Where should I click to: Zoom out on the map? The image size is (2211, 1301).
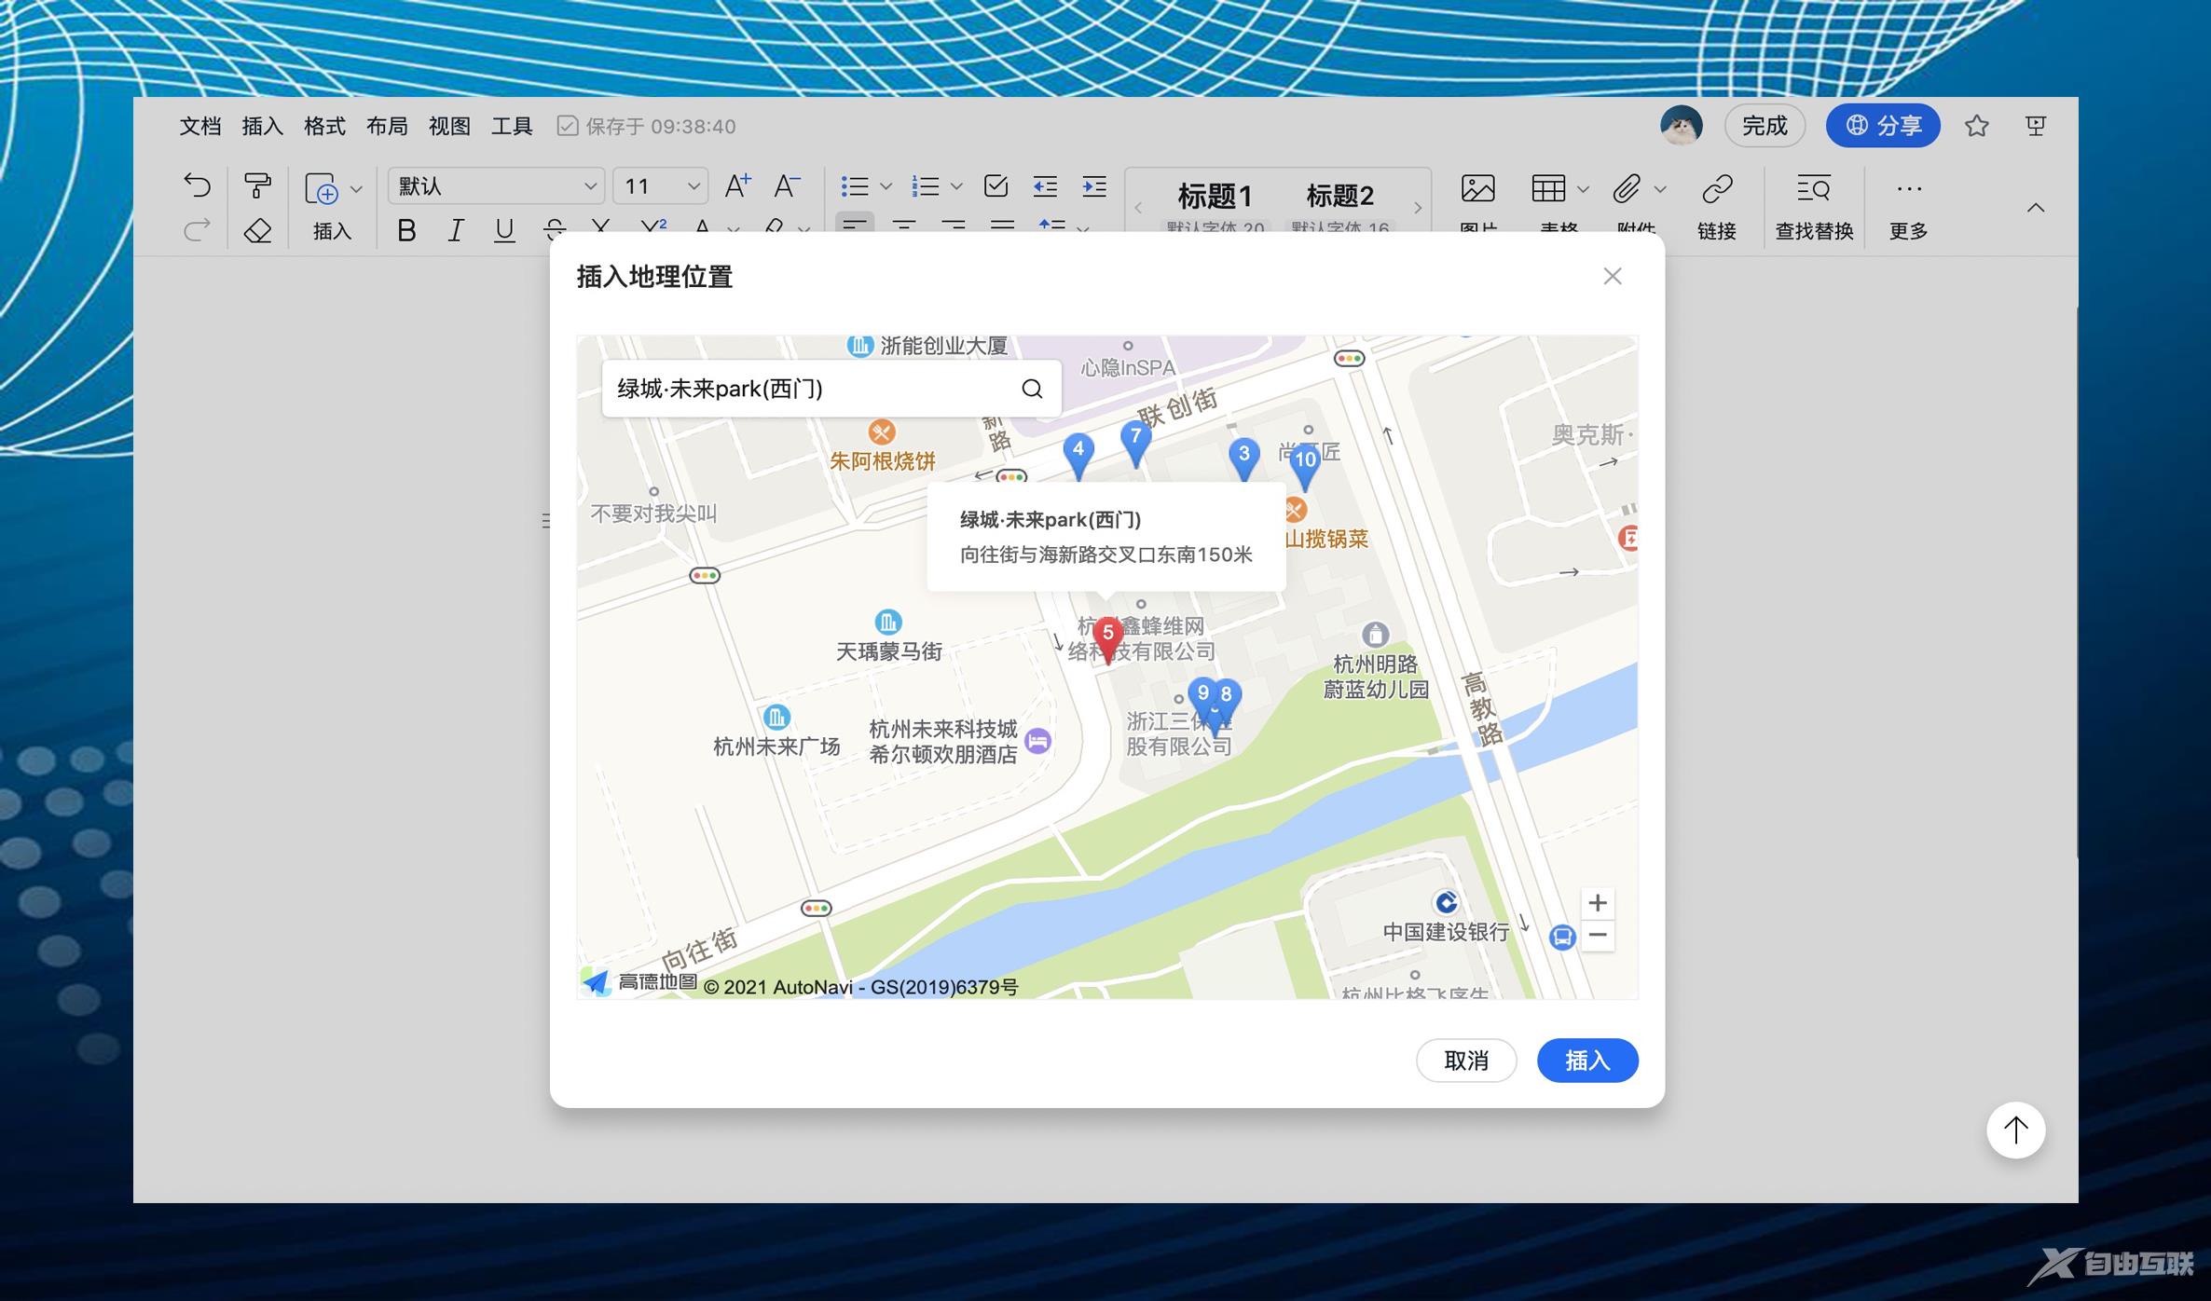(x=1598, y=935)
